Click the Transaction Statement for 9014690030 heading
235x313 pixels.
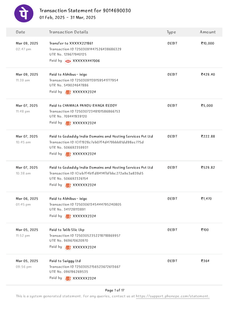tap(85, 11)
